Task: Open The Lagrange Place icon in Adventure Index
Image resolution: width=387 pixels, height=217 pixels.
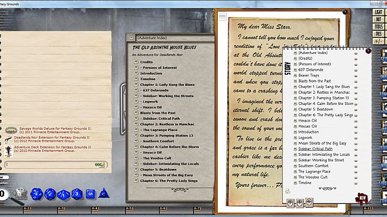Action: 136,129
